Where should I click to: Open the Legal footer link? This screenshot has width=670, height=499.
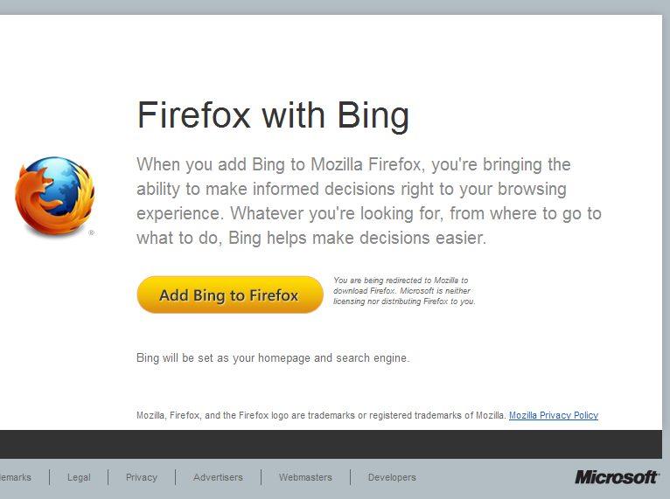79,477
